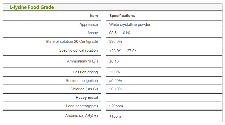Select the Assay row label
The image size is (225, 125).
pos(93,33)
